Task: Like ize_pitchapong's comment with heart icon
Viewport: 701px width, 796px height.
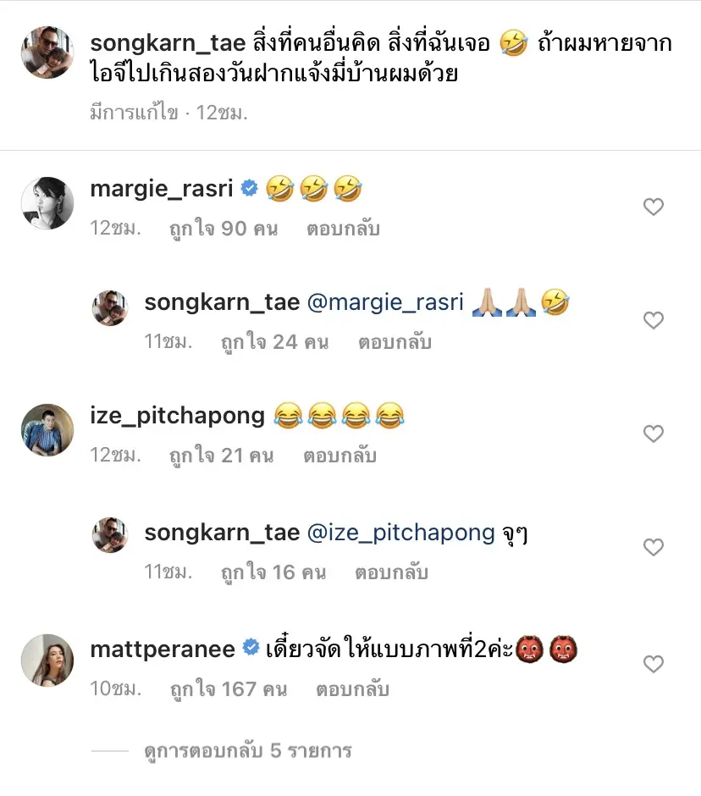Action: click(653, 434)
